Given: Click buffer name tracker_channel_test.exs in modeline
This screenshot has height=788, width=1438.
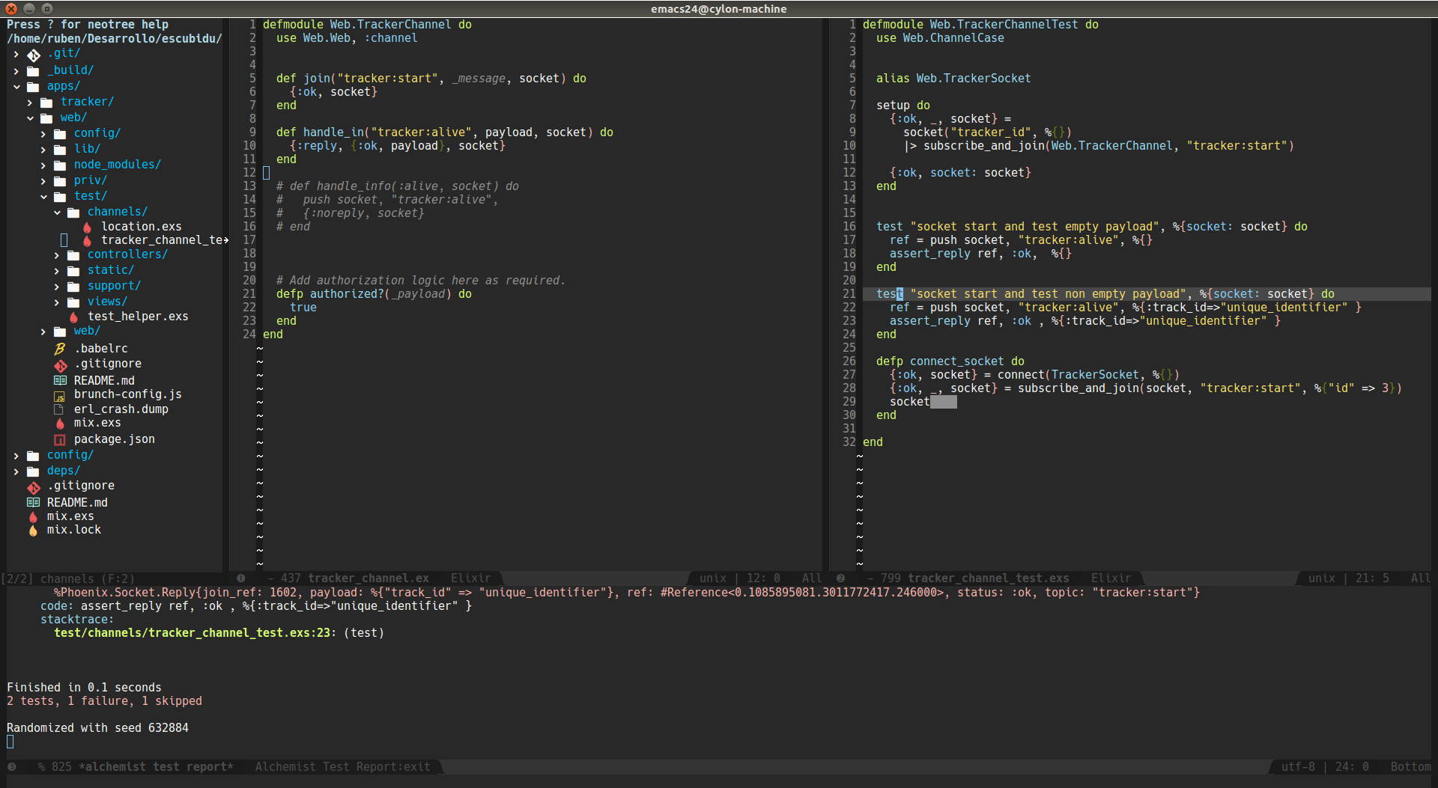Looking at the screenshot, I should 988,578.
